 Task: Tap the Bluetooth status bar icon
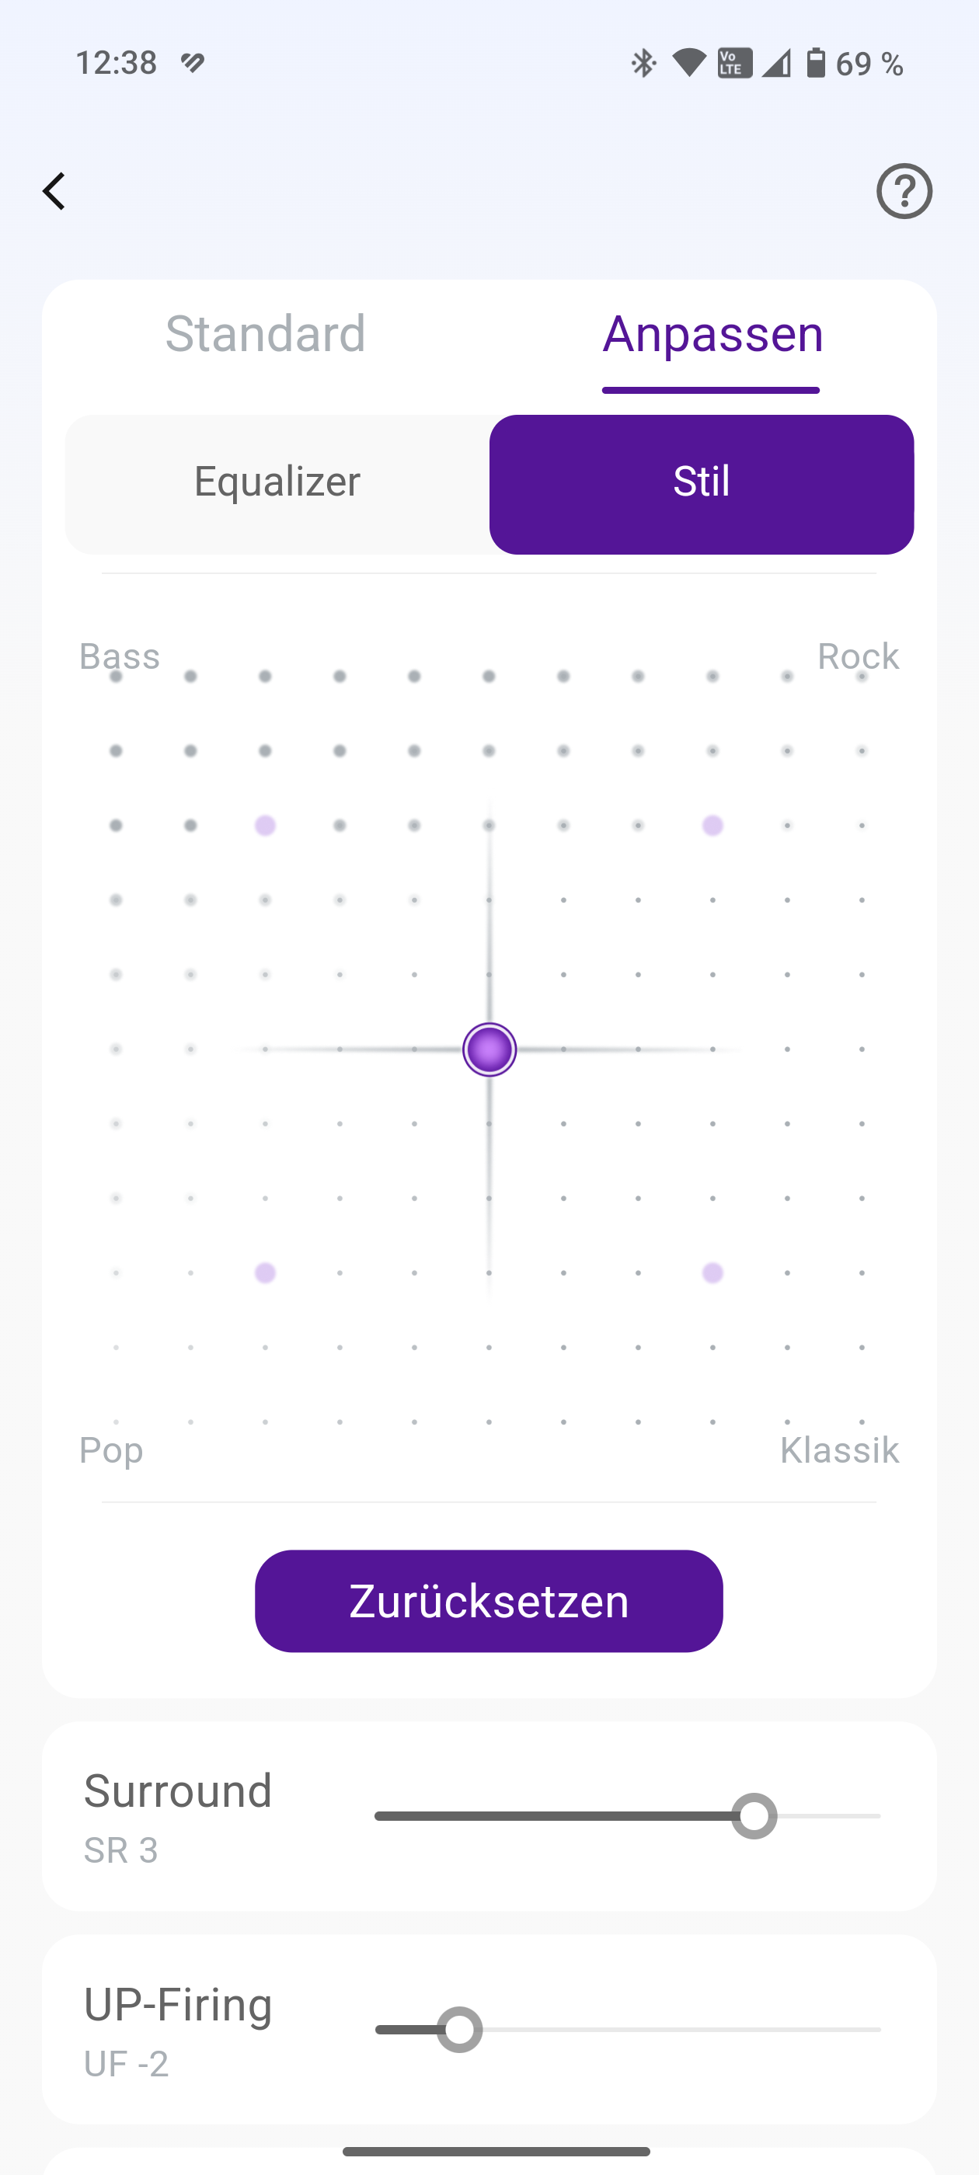[x=643, y=62]
